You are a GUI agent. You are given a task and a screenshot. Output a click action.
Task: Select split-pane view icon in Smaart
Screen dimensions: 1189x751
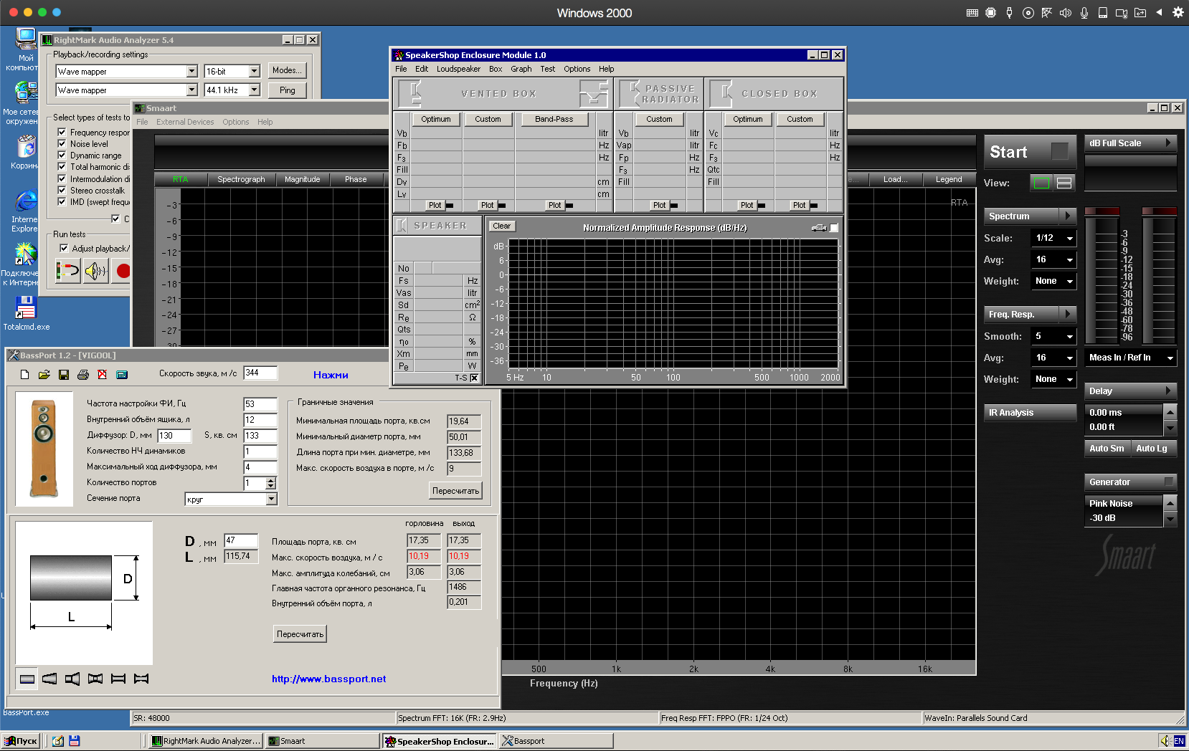click(x=1064, y=183)
